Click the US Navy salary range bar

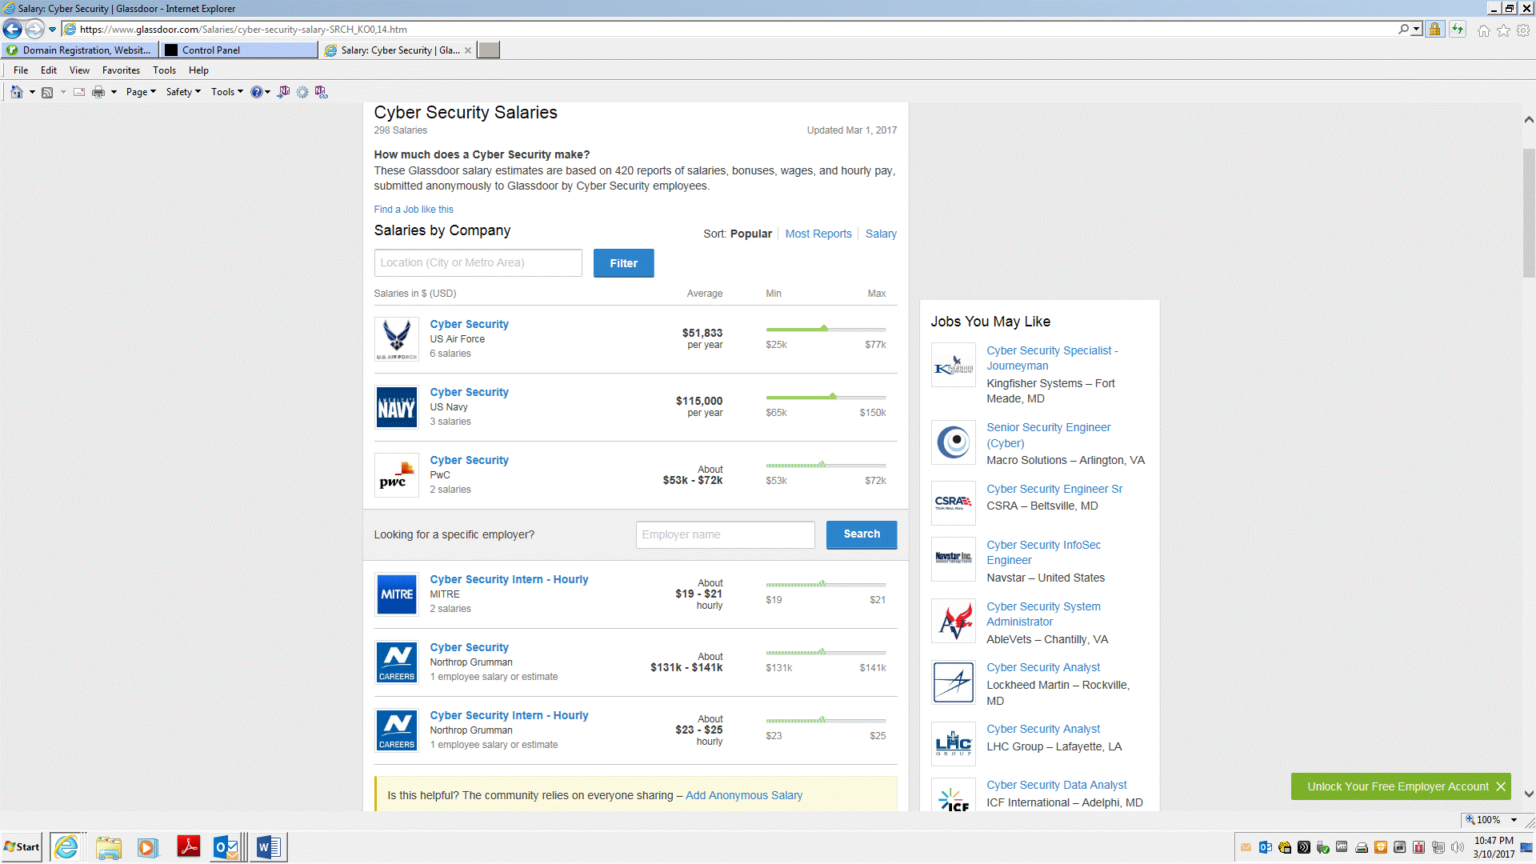coord(826,397)
